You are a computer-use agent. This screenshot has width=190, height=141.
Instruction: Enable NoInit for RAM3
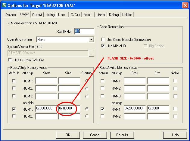tap(175, 96)
